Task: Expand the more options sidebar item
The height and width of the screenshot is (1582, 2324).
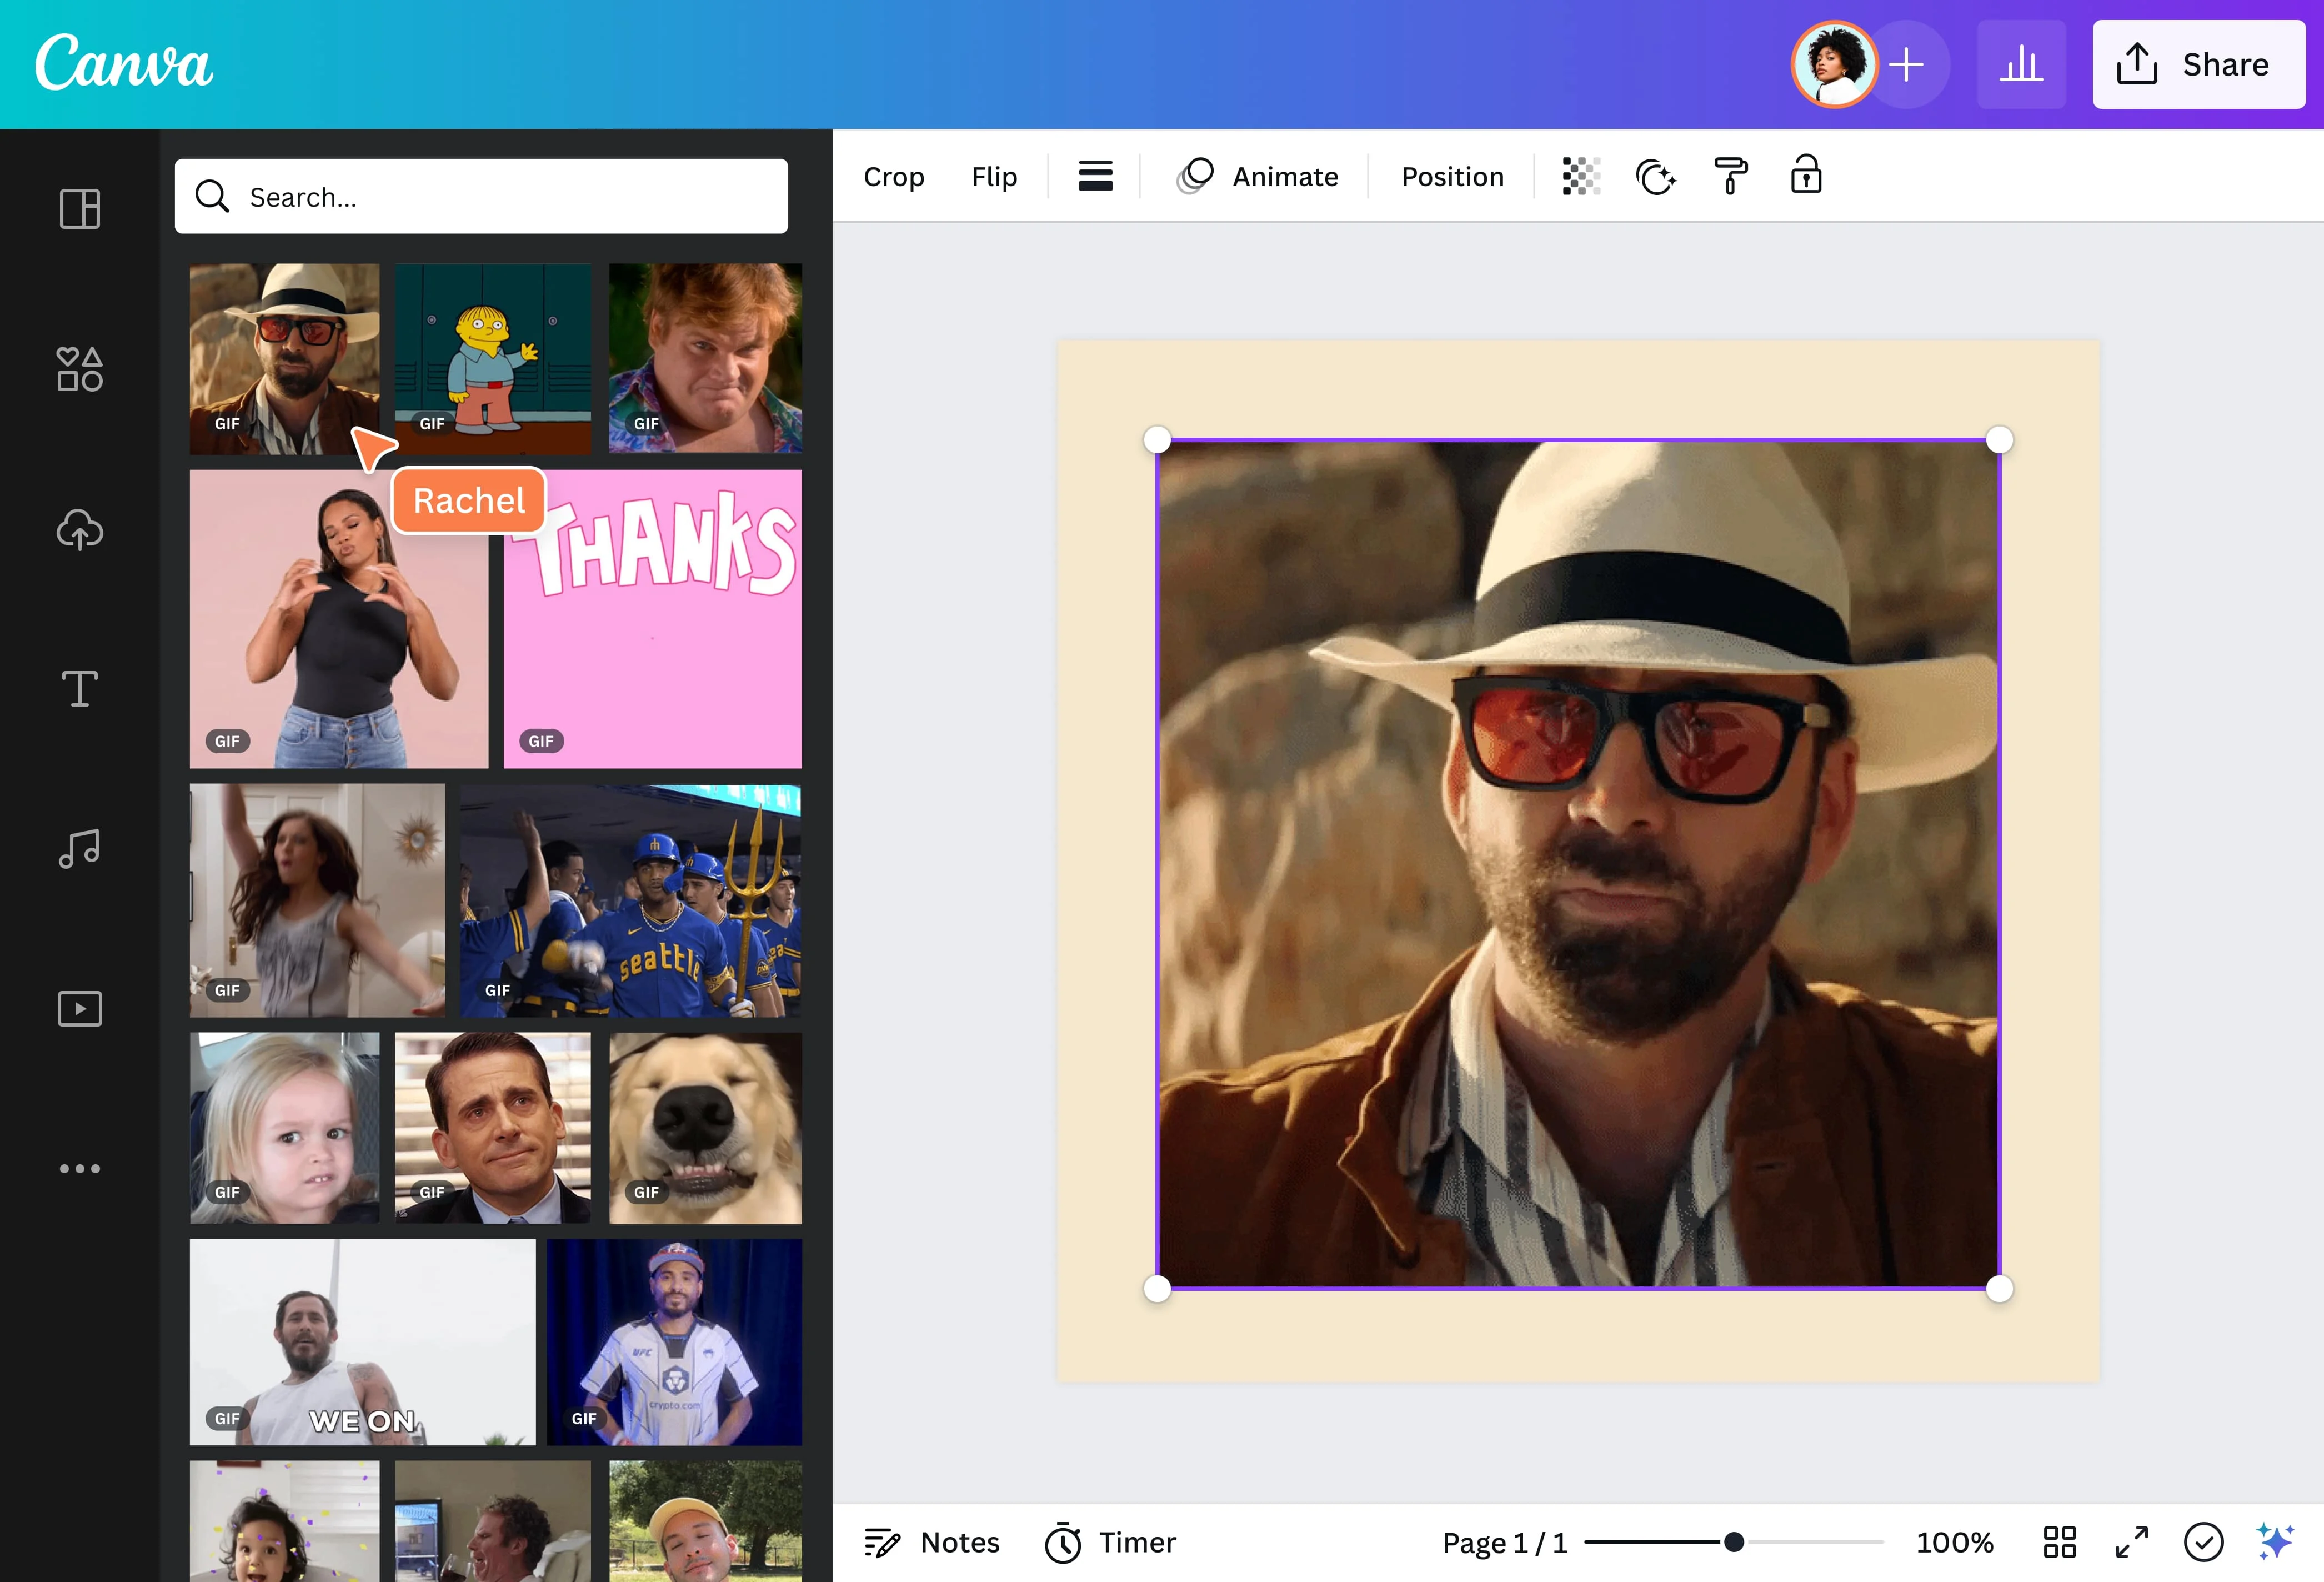Action: (x=79, y=1168)
